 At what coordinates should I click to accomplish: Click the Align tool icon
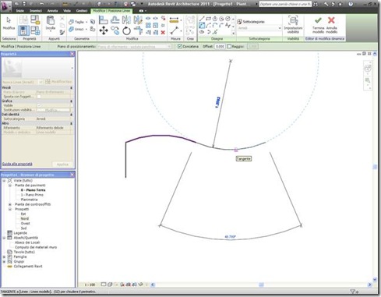tap(104, 20)
